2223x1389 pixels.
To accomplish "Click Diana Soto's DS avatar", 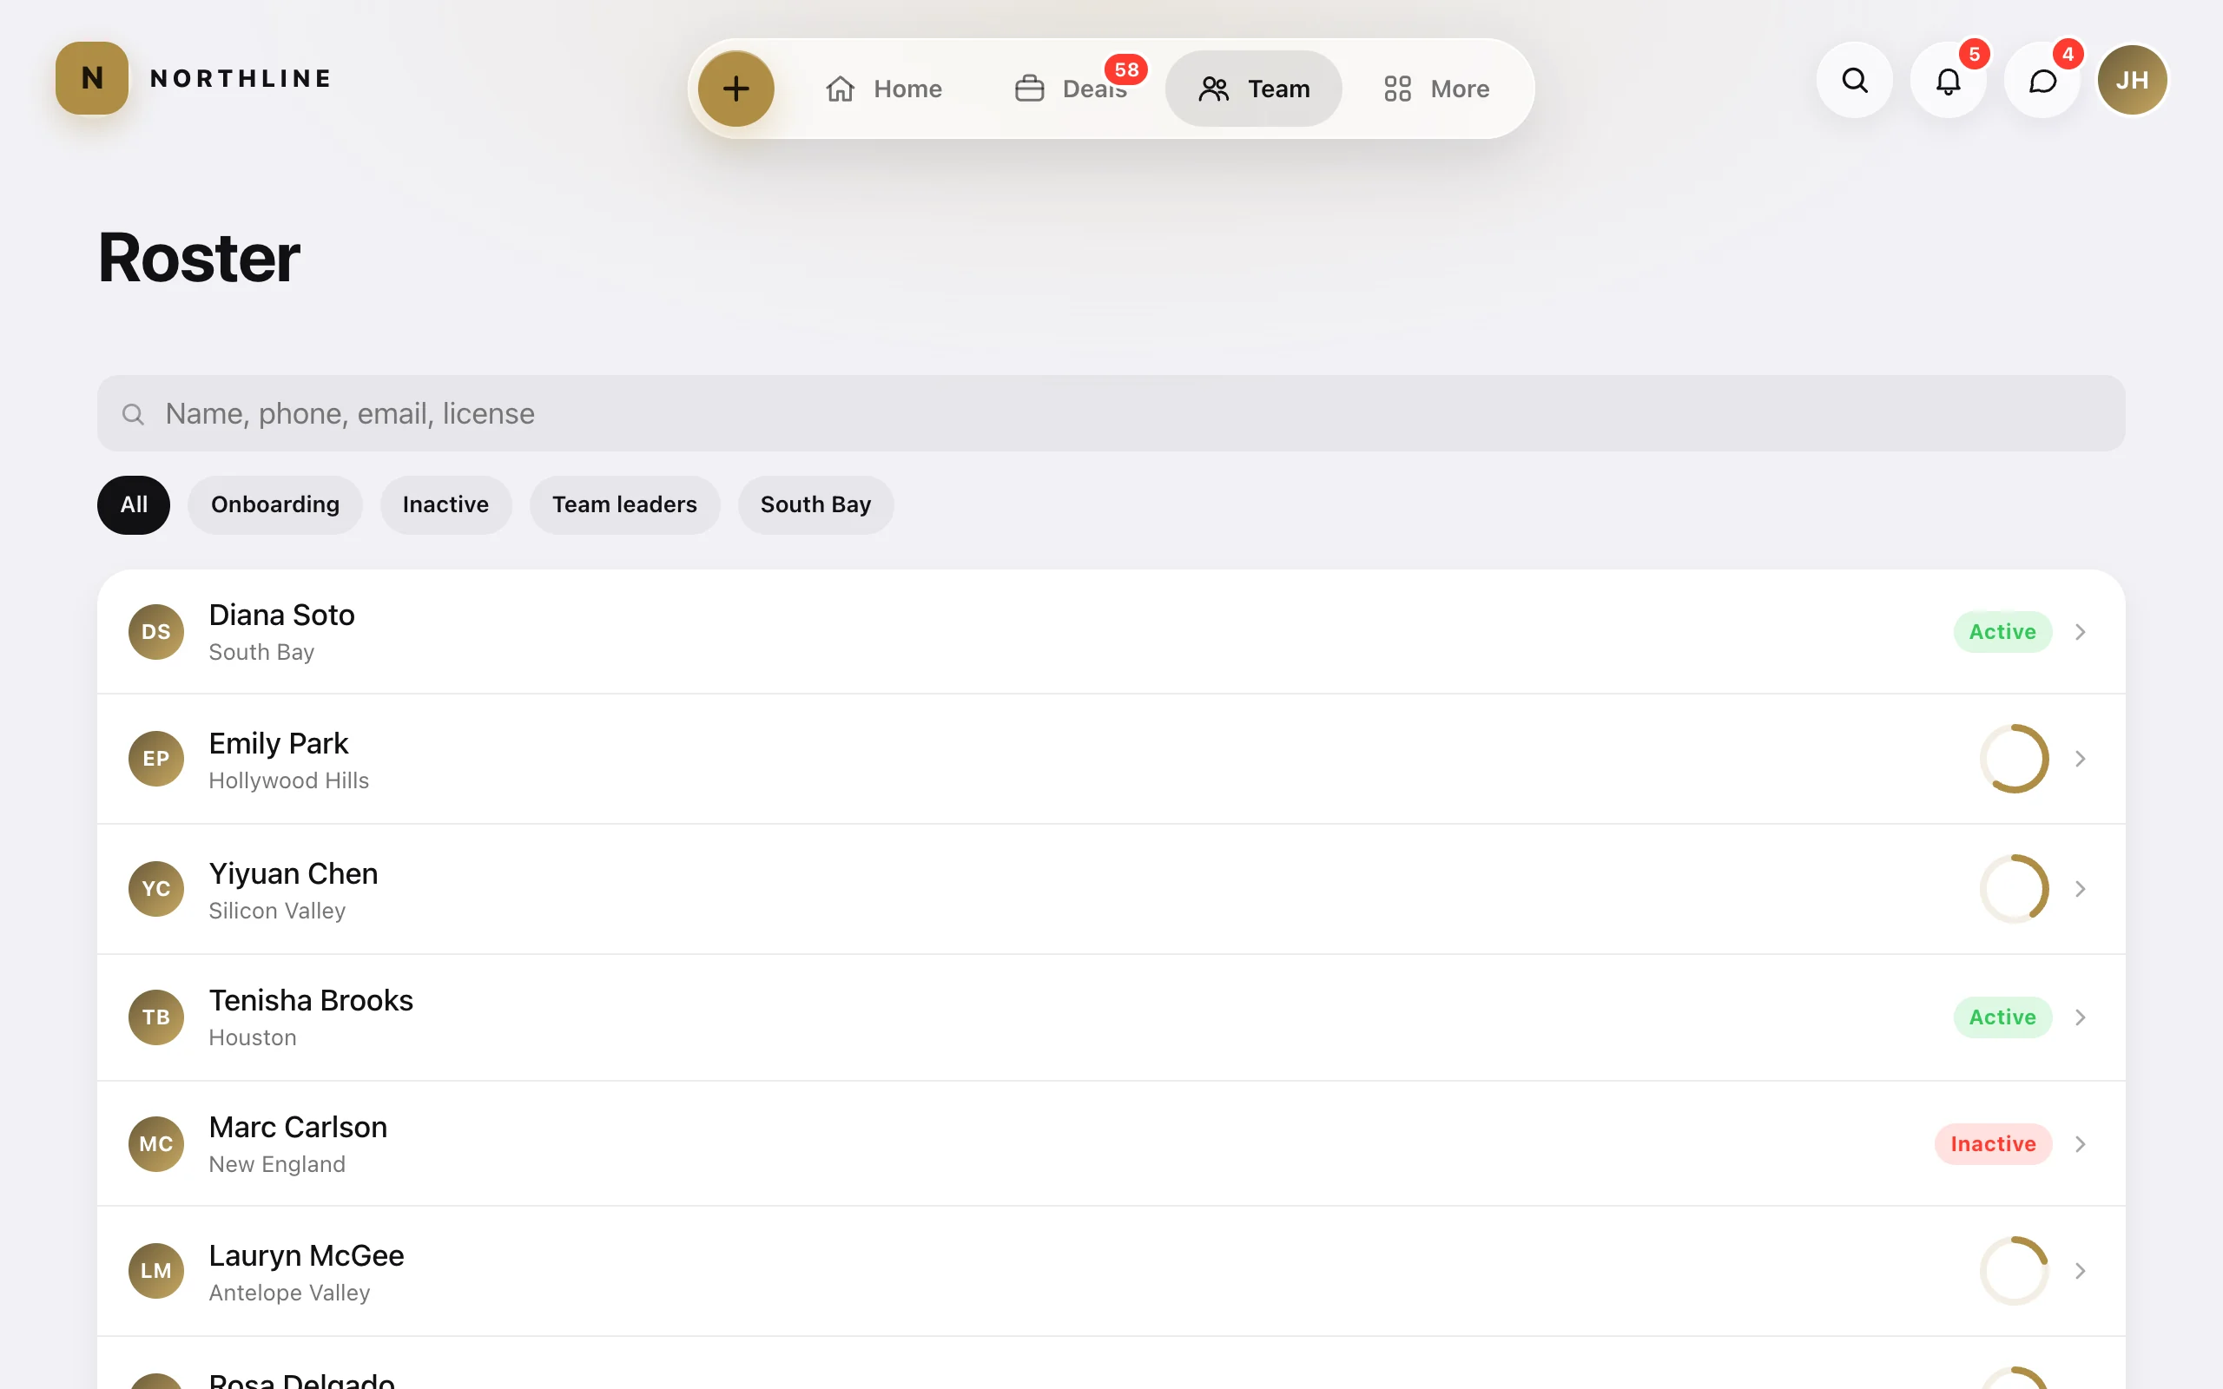I will (x=156, y=632).
